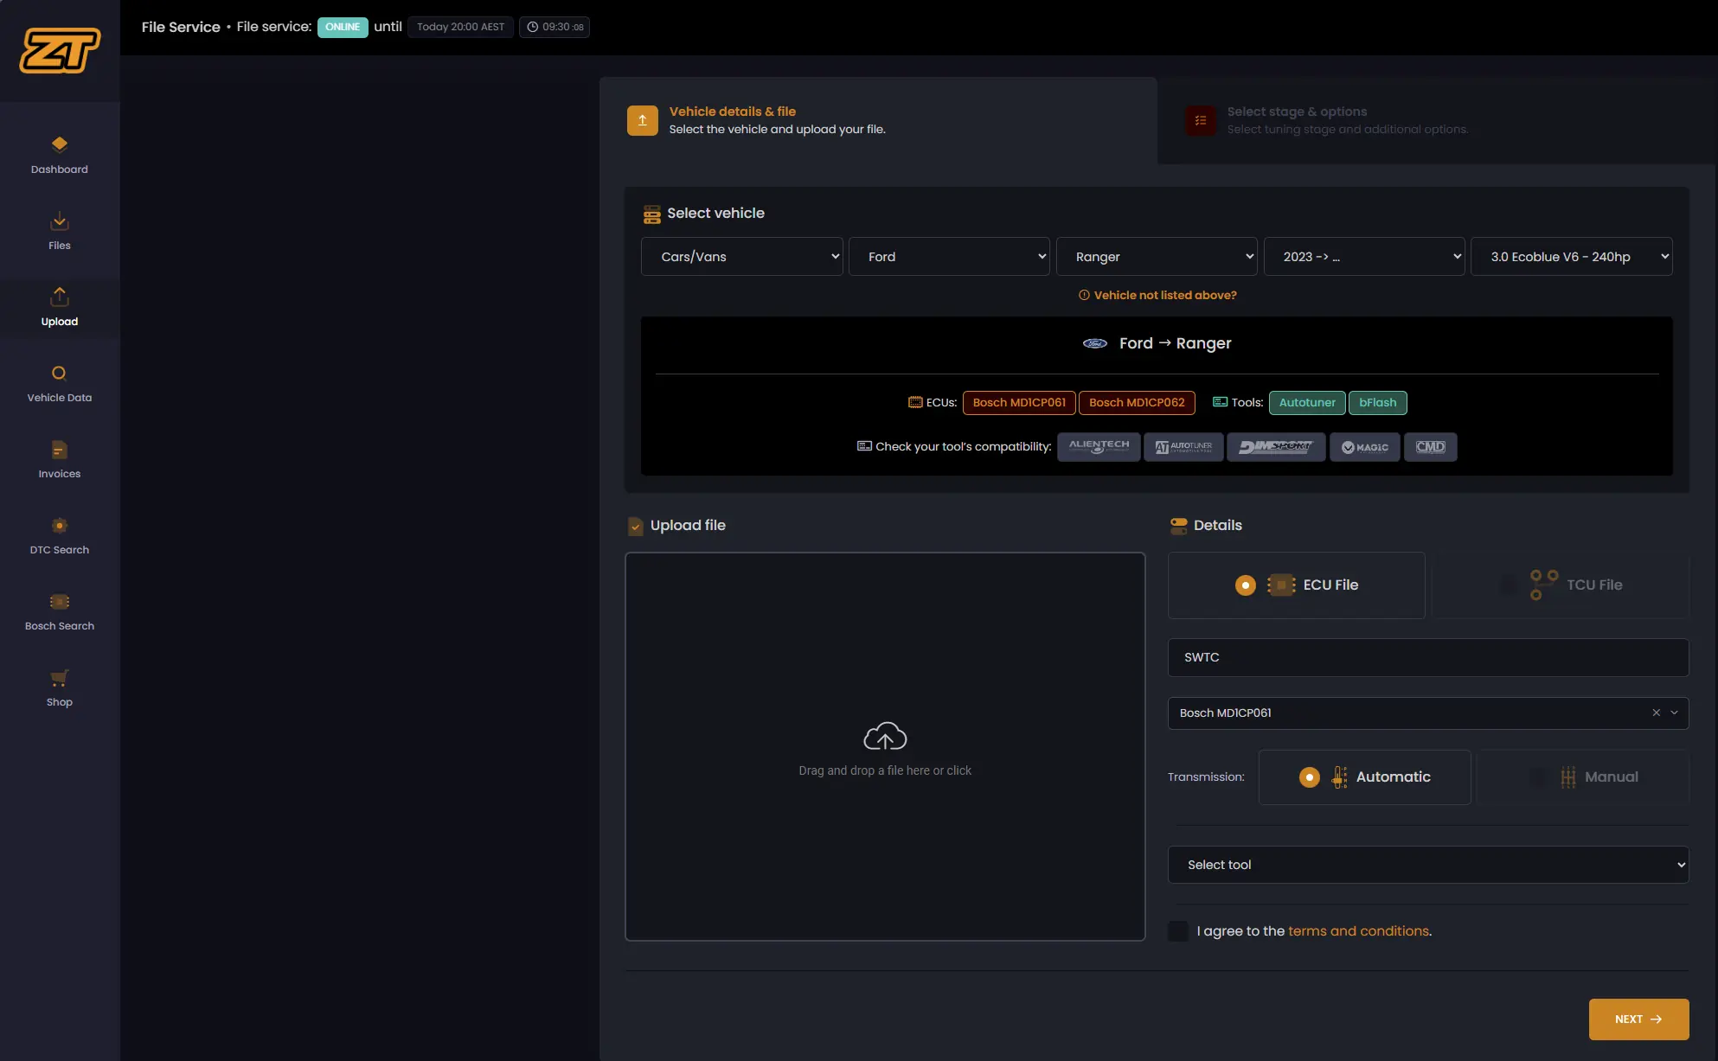
Task: Click the cloud upload icon
Action: coord(885,737)
